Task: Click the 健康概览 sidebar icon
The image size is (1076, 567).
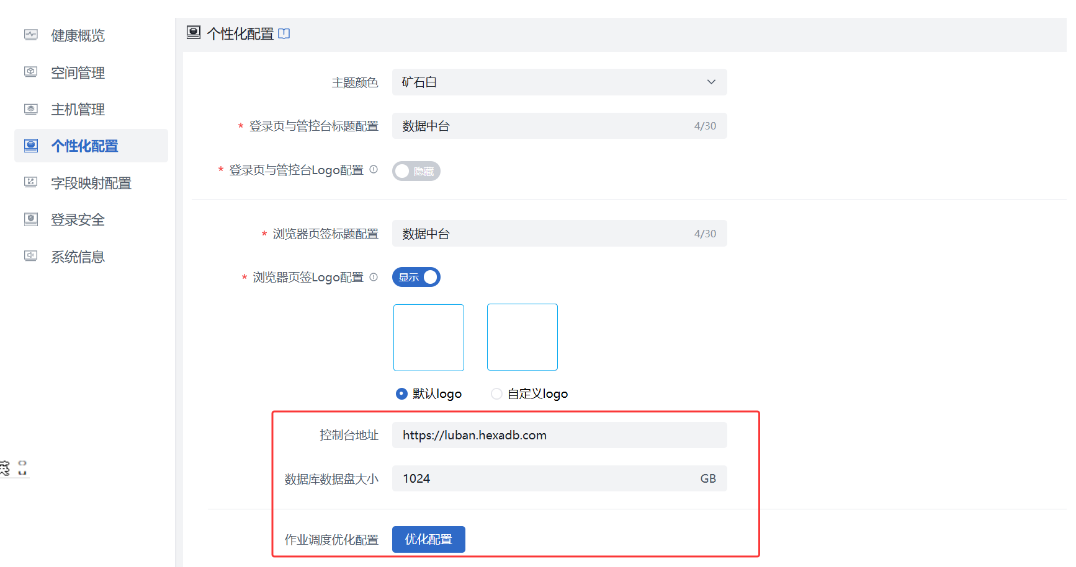Action: [31, 35]
